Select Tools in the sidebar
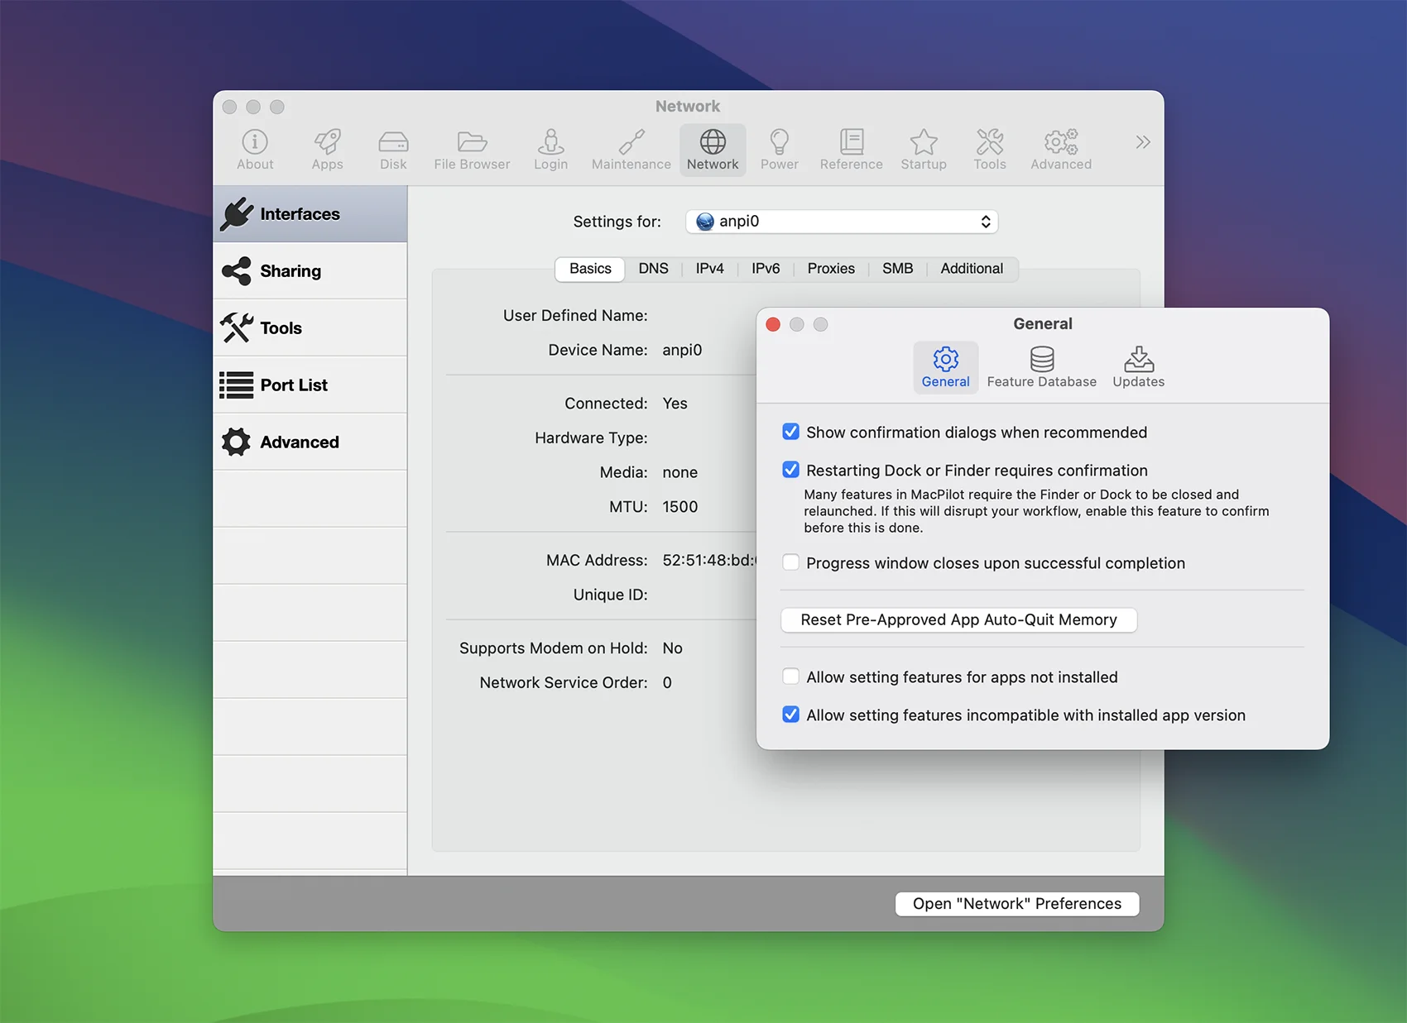1407x1023 pixels. 310,328
